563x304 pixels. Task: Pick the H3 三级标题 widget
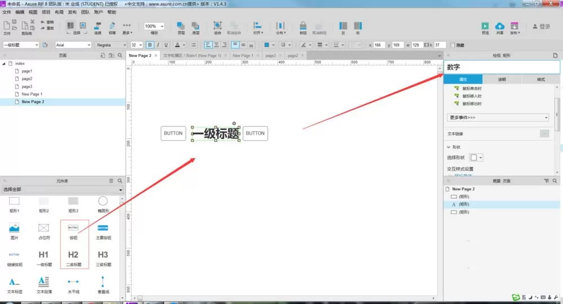(103, 258)
